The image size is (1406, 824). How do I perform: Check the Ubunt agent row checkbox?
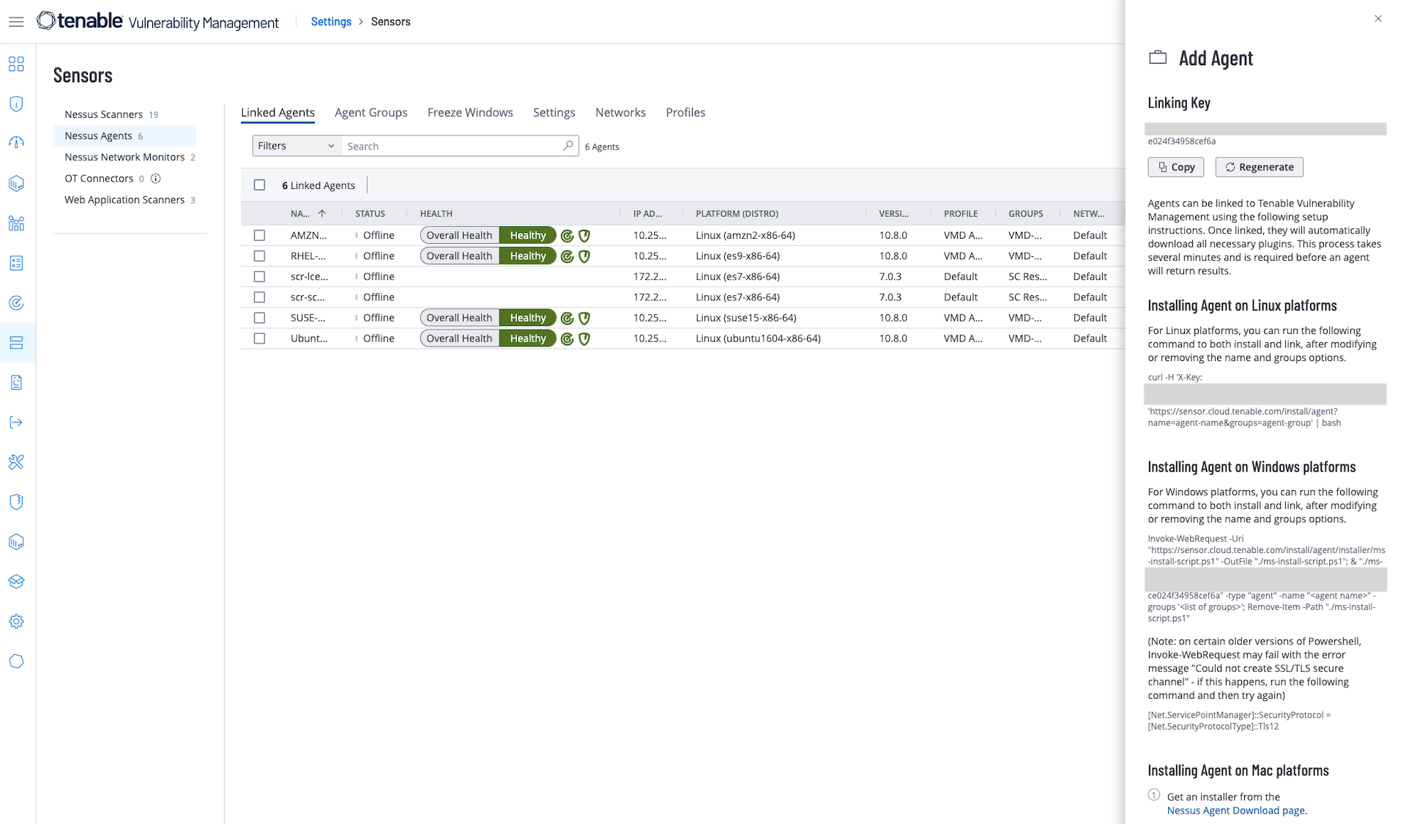pos(259,338)
